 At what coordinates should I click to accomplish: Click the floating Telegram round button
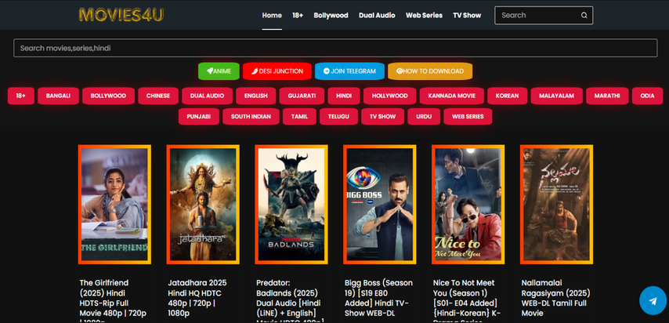pos(653,300)
